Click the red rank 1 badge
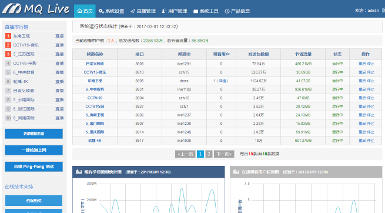The image size is (385, 213). pyautogui.click(x=8, y=36)
